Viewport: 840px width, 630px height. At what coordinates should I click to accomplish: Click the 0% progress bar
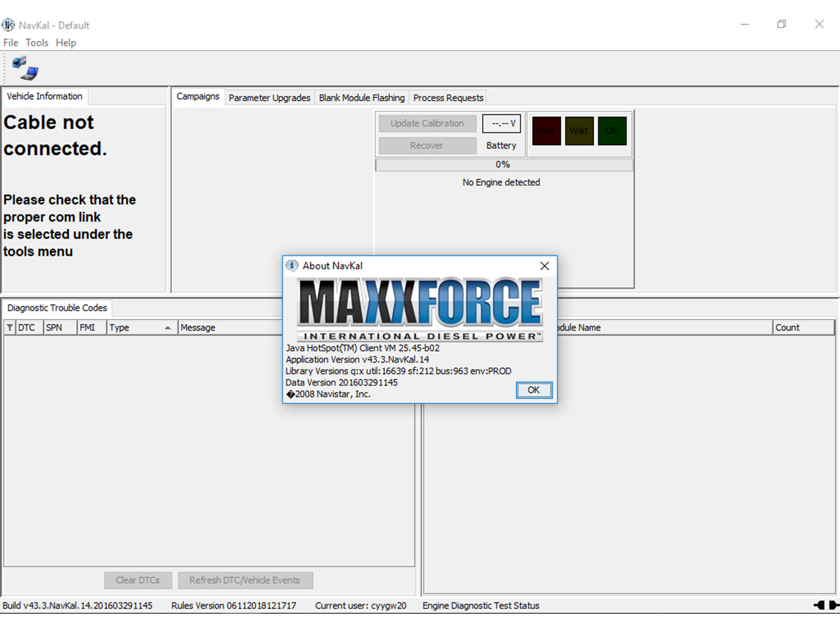[x=503, y=165]
